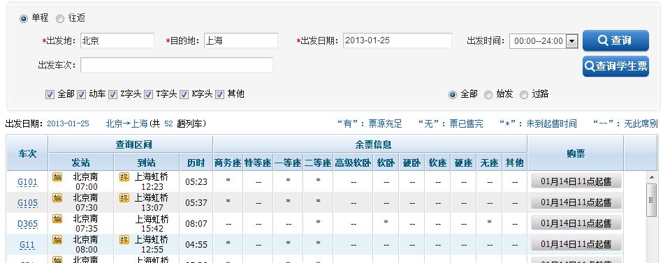Open train number link D365
Image resolution: width=663 pixels, height=263 pixels.
point(27,224)
